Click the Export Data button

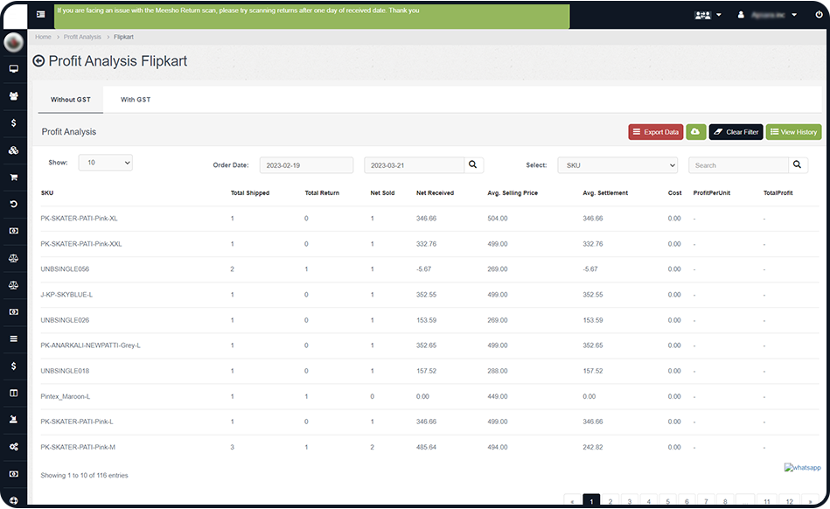[x=656, y=132]
